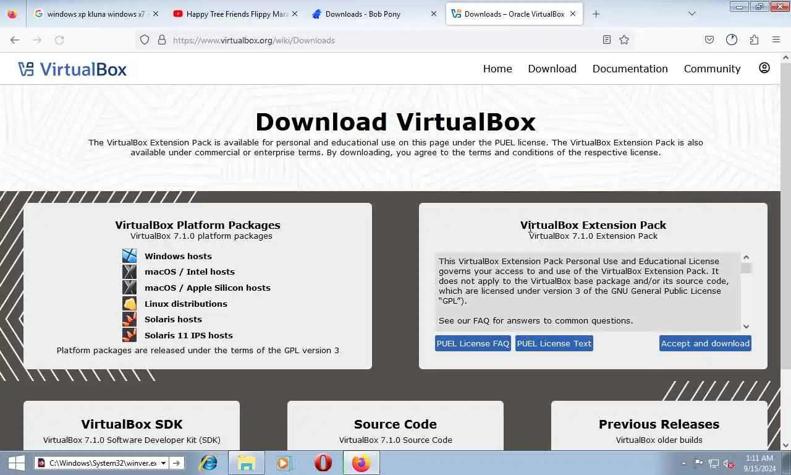
Task: Open the Community navigation item
Action: pyautogui.click(x=712, y=69)
